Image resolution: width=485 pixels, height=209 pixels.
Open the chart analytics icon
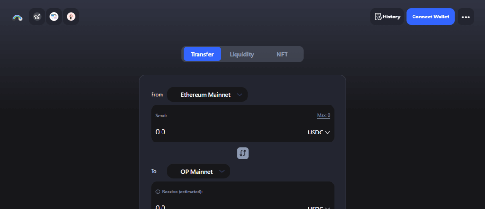pos(37,17)
